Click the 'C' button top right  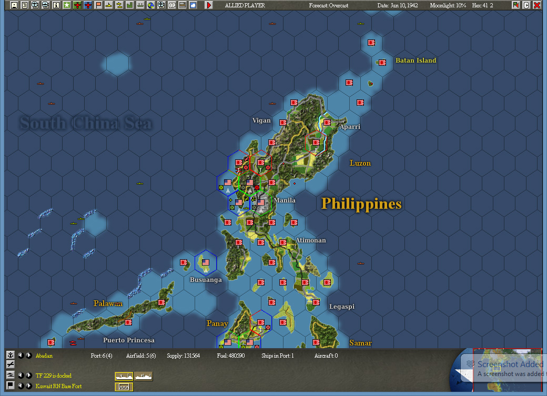point(526,5)
